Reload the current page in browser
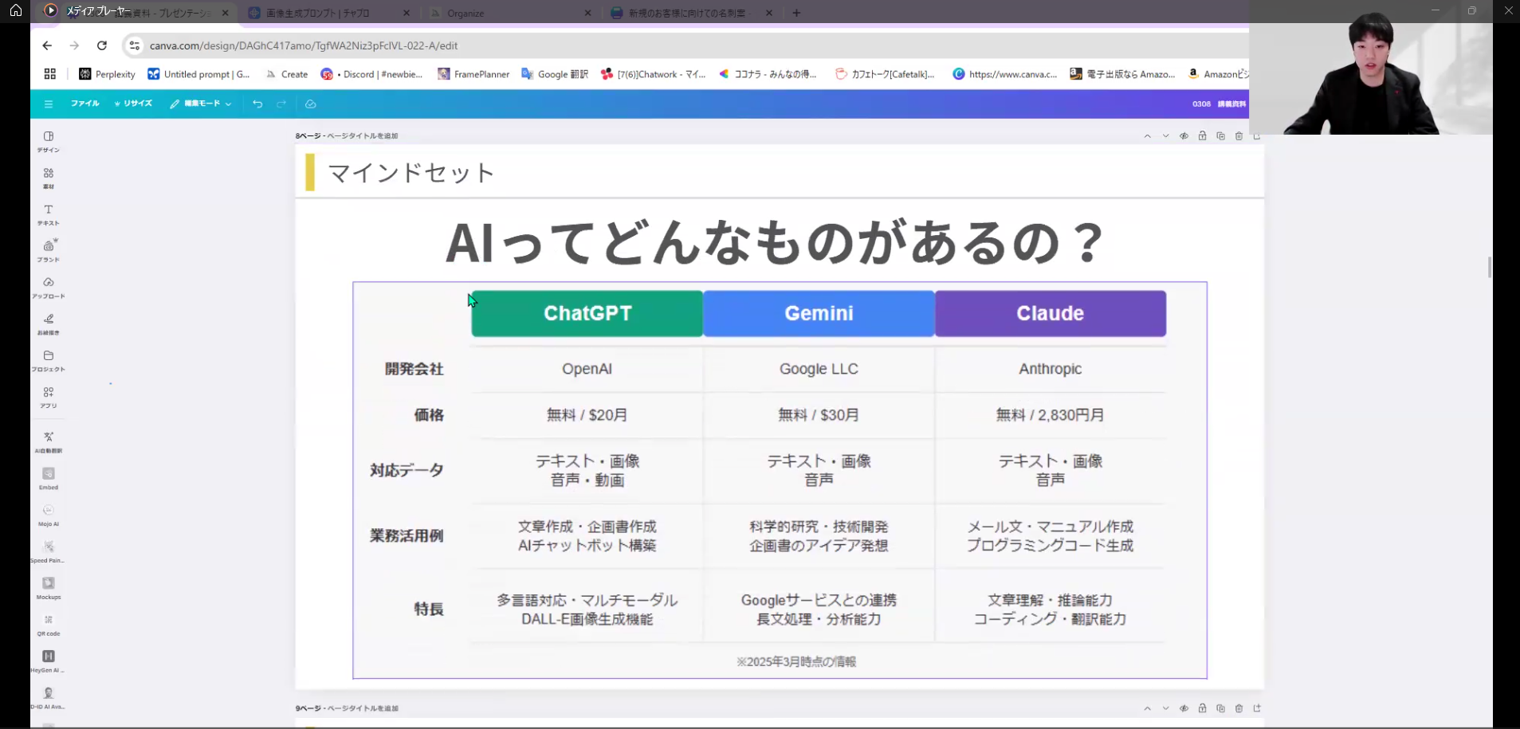The image size is (1520, 729). pyautogui.click(x=102, y=45)
